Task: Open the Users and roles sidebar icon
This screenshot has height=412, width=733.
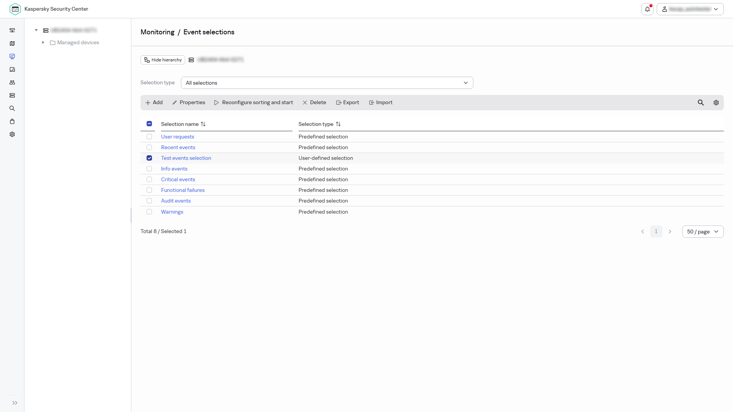Action: 12,82
